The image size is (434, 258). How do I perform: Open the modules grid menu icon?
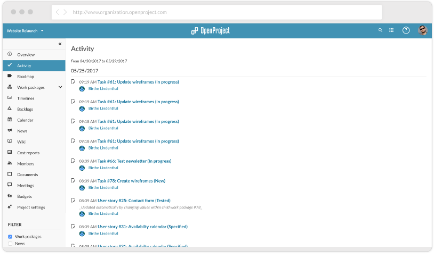tap(391, 30)
